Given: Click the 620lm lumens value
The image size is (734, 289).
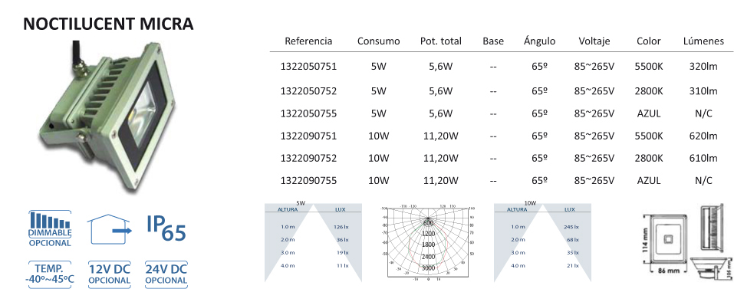Looking at the screenshot, I should click(703, 136).
